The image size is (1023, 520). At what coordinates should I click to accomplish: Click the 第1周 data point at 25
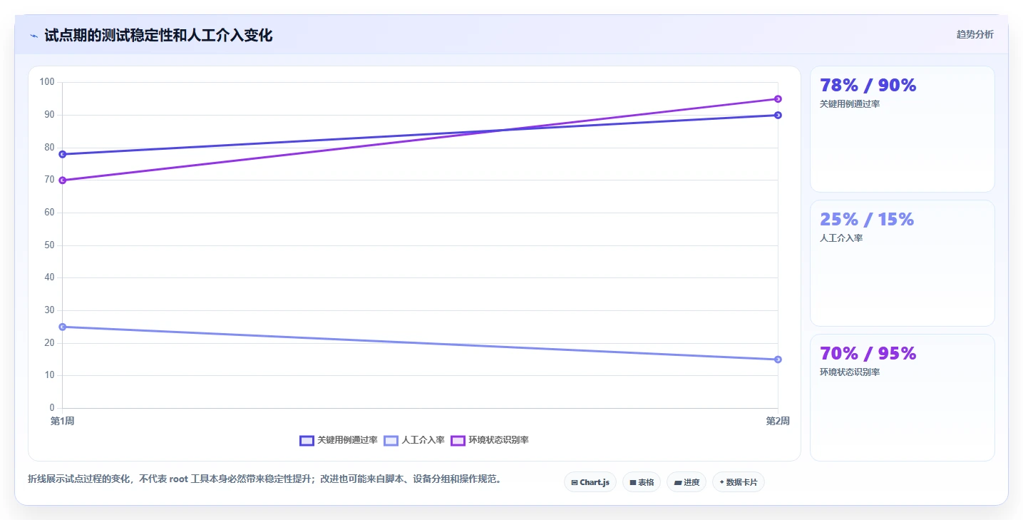point(63,327)
